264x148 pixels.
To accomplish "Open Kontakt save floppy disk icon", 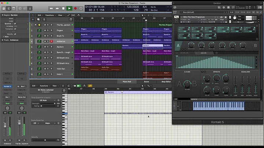I will click(219, 7).
